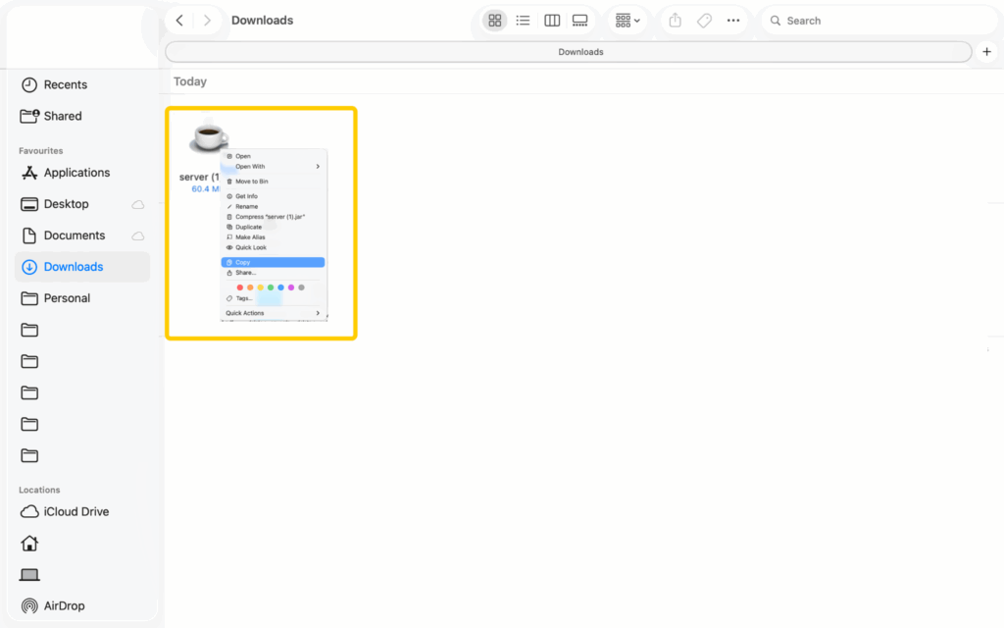Click the 60.4 MB file size text
1004x628 pixels.
[206, 189]
